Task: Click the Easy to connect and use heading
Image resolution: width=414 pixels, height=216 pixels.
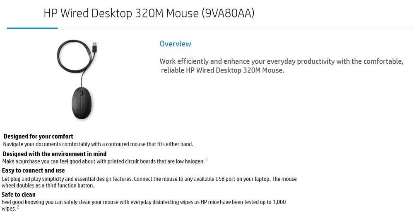Action: [33, 170]
